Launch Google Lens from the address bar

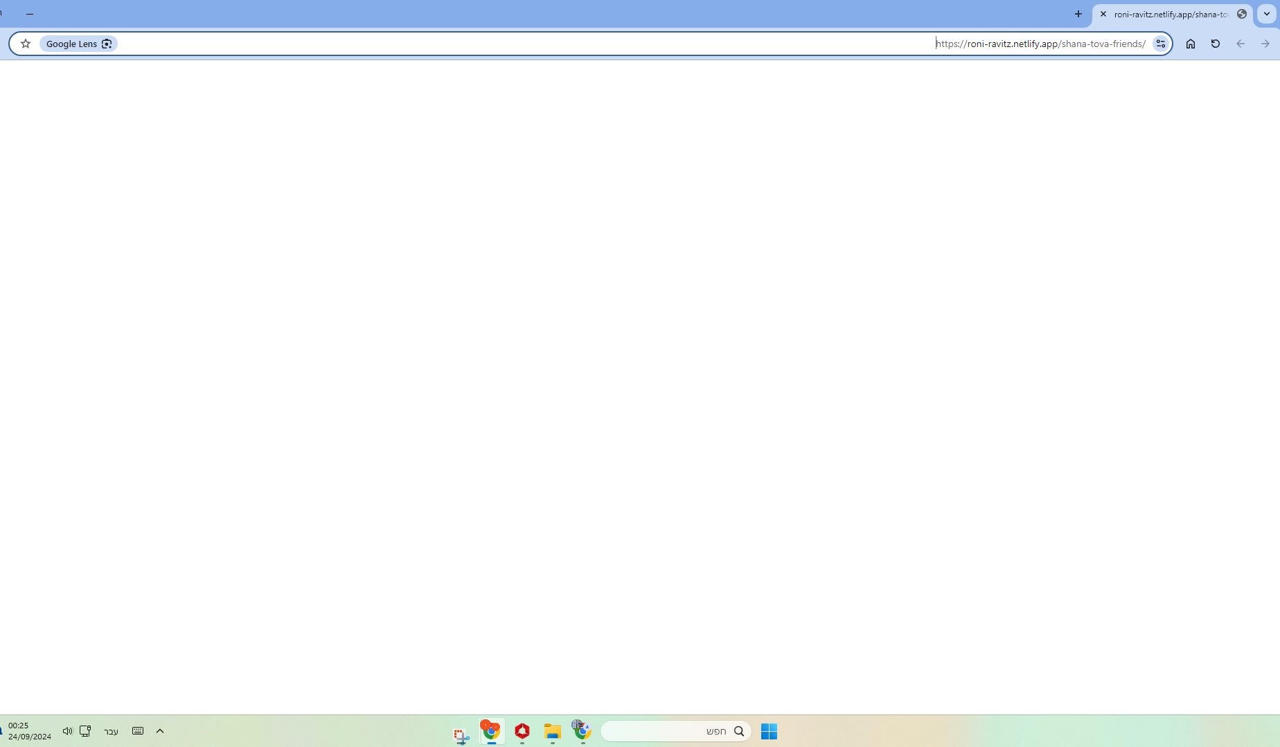[78, 44]
